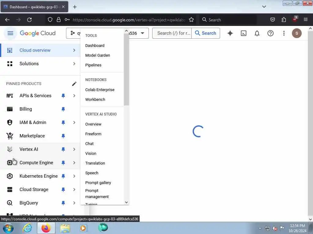Unpin APIs & Services from pinned products

(x=63, y=96)
